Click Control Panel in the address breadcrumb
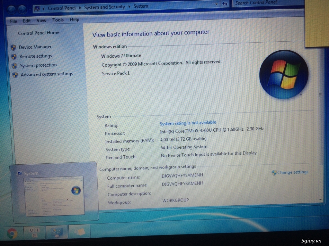This screenshot has height=246, width=329. pyautogui.click(x=62, y=8)
